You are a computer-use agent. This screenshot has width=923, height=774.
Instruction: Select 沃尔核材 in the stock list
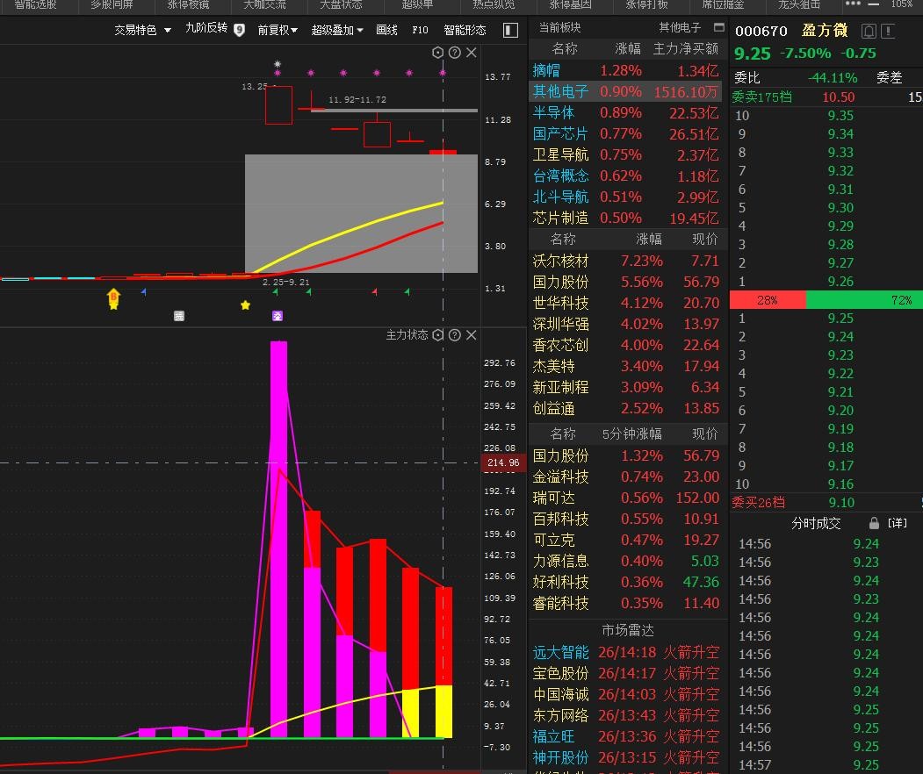tap(560, 262)
